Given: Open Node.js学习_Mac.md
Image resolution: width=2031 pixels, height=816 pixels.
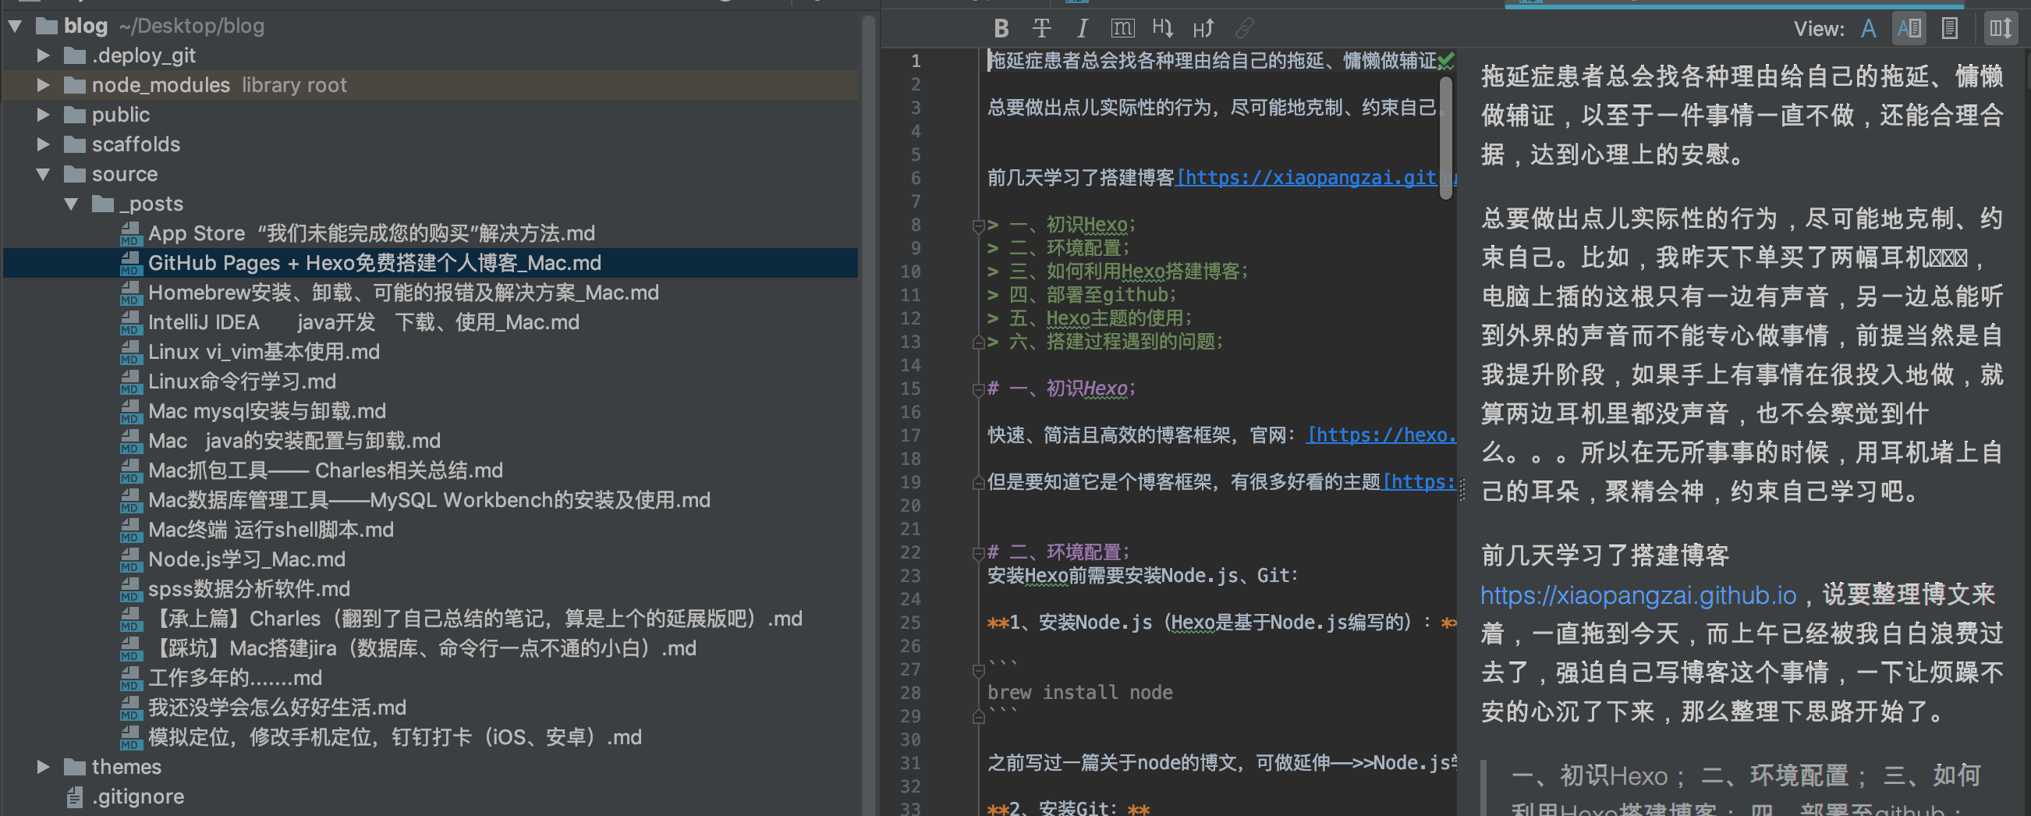Looking at the screenshot, I should click(x=246, y=560).
